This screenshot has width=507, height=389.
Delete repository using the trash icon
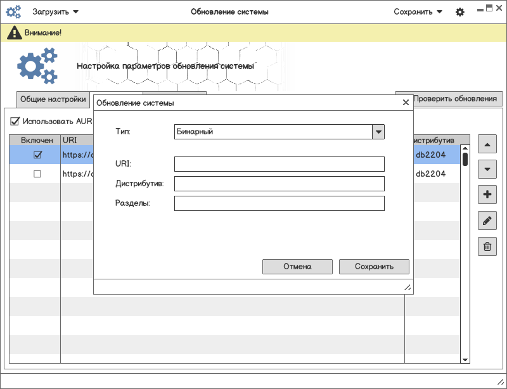[487, 246]
